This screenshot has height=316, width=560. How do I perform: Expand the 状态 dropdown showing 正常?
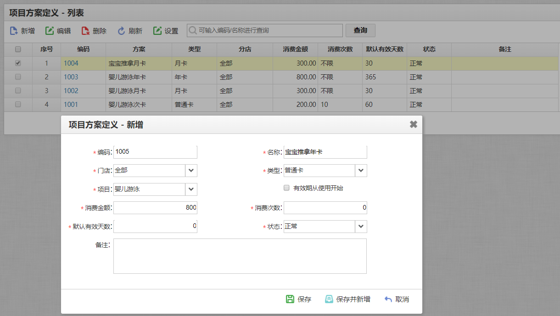[x=361, y=226]
